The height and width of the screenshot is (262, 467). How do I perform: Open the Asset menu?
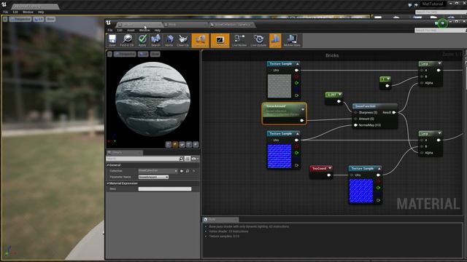click(x=131, y=31)
